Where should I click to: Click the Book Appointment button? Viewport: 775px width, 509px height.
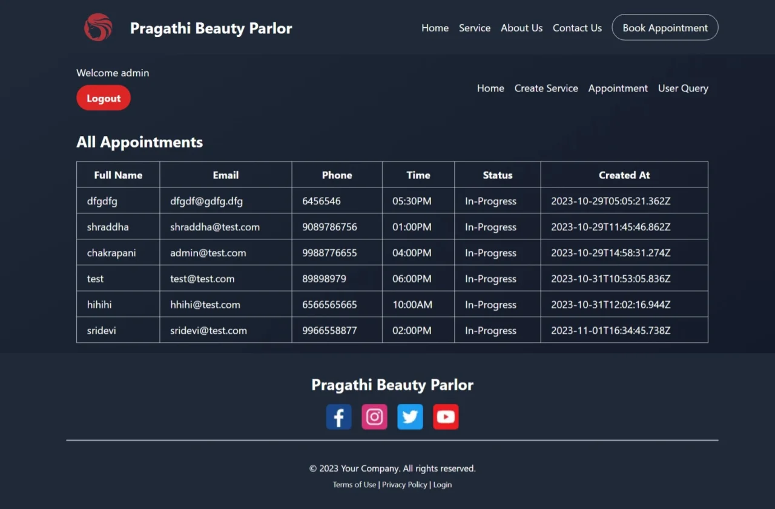tap(665, 28)
